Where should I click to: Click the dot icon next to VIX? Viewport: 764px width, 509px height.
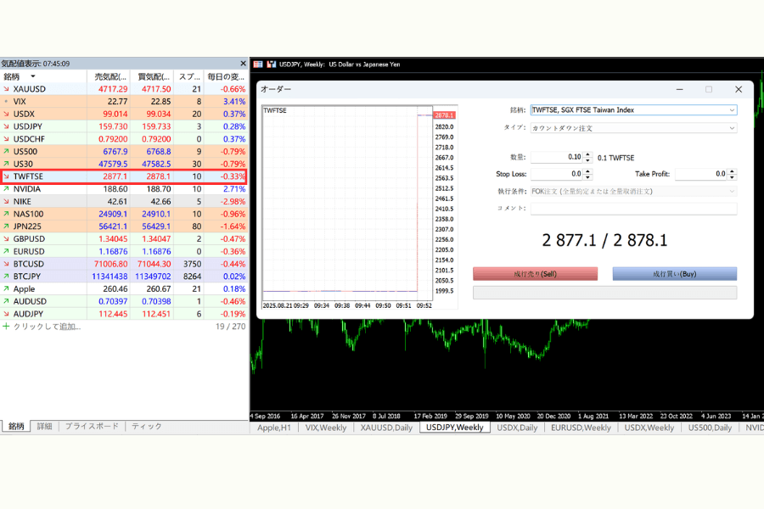click(6, 102)
